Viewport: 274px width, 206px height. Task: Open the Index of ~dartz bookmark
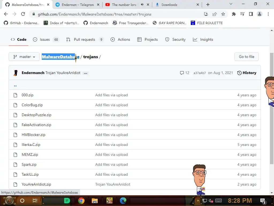tap(62, 23)
